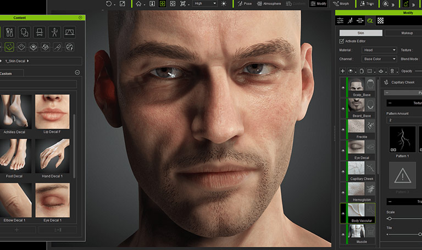Screen dimensions: 422x250
Task: Switch to the Skin tab
Action: click(360, 33)
